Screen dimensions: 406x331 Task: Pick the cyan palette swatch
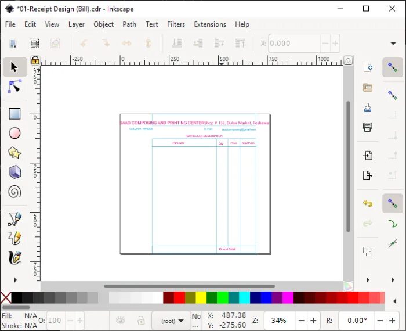click(x=244, y=297)
